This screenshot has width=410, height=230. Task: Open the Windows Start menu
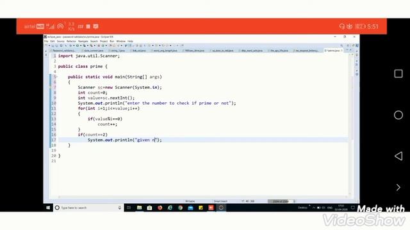coord(48,208)
